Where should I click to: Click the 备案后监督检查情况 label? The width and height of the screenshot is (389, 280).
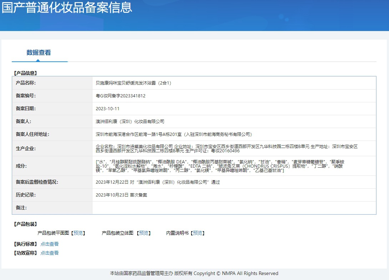coord(37,182)
